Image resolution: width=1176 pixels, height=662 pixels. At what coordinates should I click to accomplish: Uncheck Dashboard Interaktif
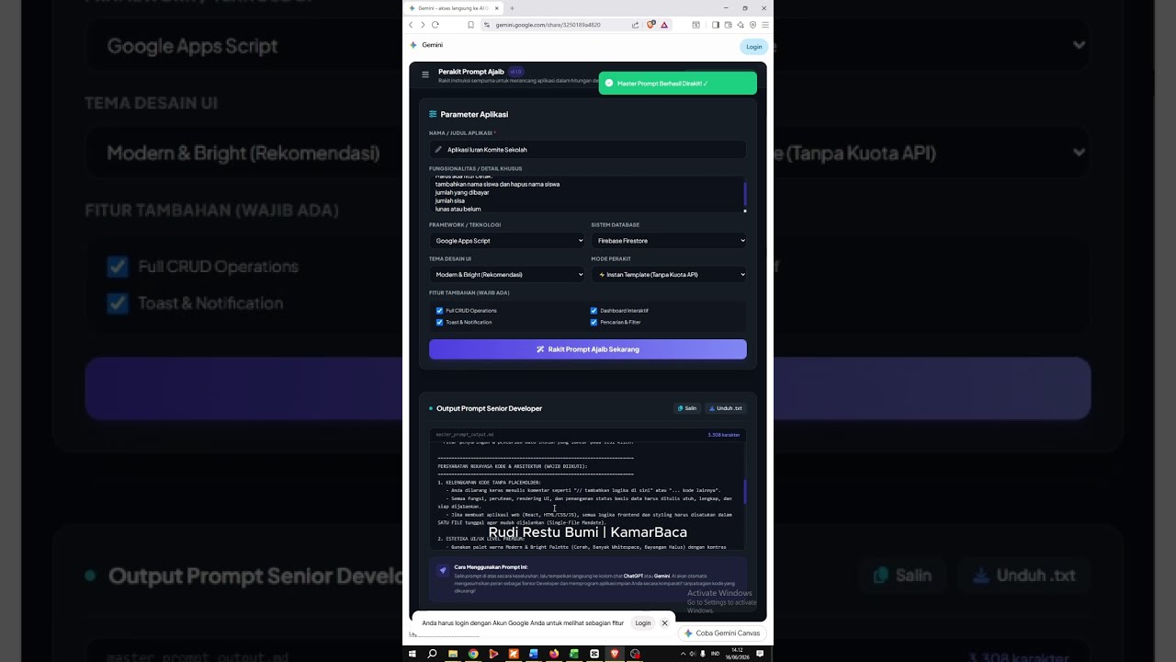(x=594, y=311)
